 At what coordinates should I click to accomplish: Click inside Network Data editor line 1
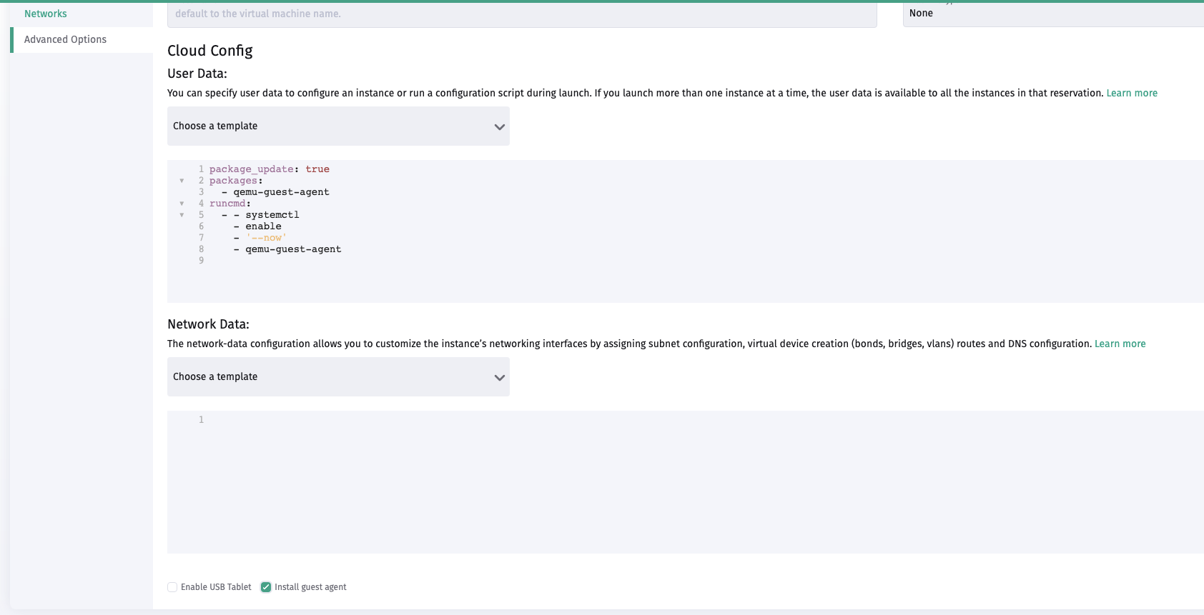[x=704, y=420]
